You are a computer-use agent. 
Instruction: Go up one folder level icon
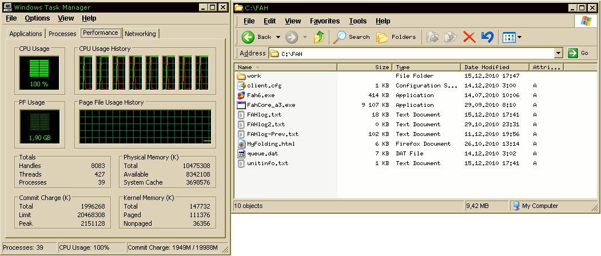319,37
